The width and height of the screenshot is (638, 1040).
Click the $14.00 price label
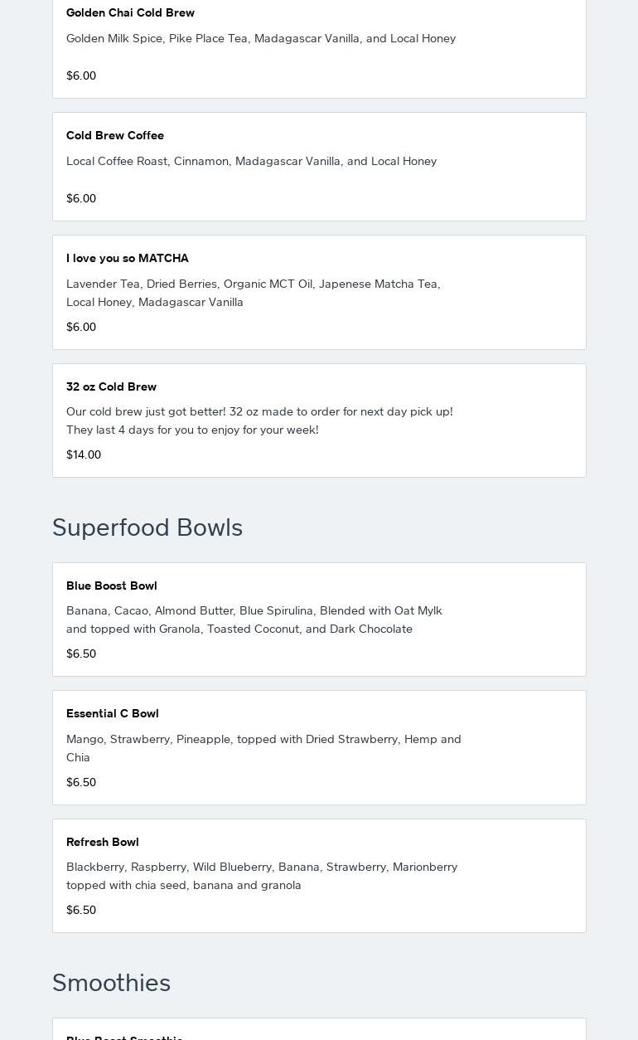(84, 454)
